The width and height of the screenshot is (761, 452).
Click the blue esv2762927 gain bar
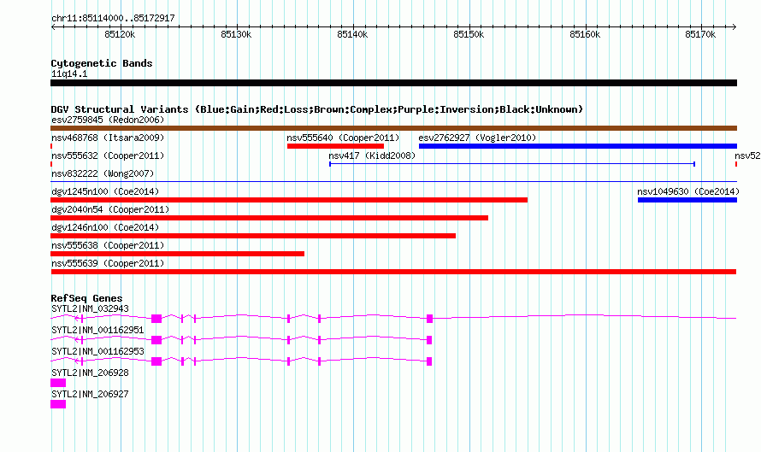coord(578,146)
